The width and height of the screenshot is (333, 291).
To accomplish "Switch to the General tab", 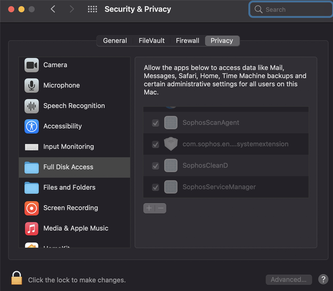I will pos(115,41).
